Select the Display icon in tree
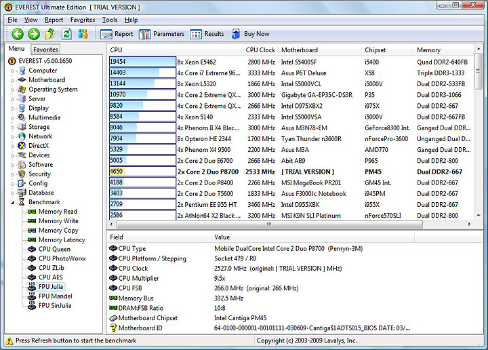 [x=22, y=108]
